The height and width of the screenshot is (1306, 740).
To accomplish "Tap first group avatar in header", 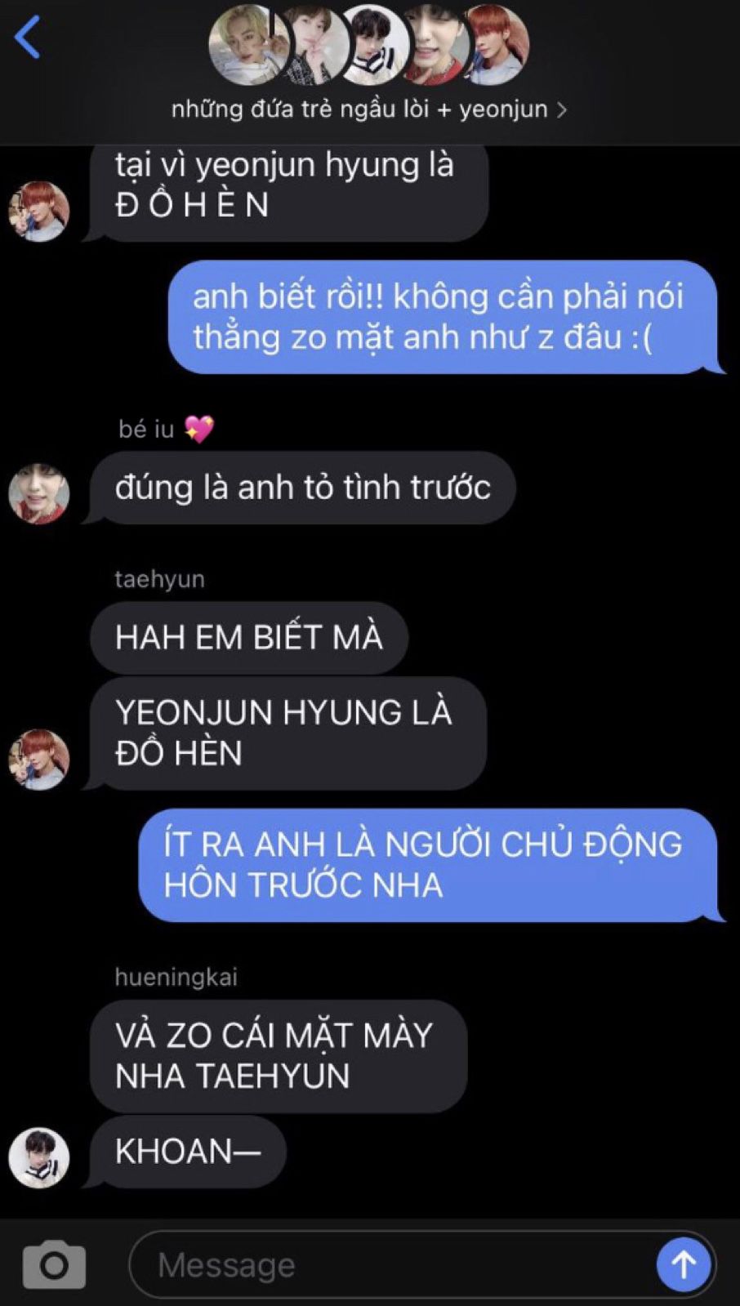I will tap(248, 45).
